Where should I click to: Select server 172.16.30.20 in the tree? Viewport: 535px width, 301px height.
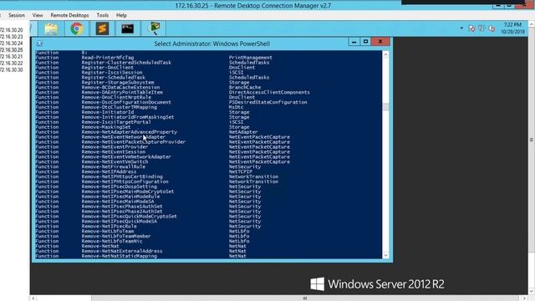coord(11,30)
